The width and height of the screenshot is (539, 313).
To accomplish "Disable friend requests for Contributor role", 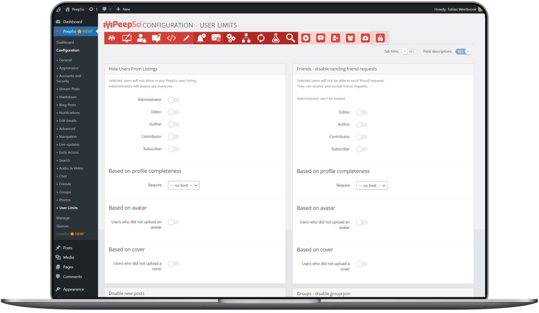I will click(362, 137).
